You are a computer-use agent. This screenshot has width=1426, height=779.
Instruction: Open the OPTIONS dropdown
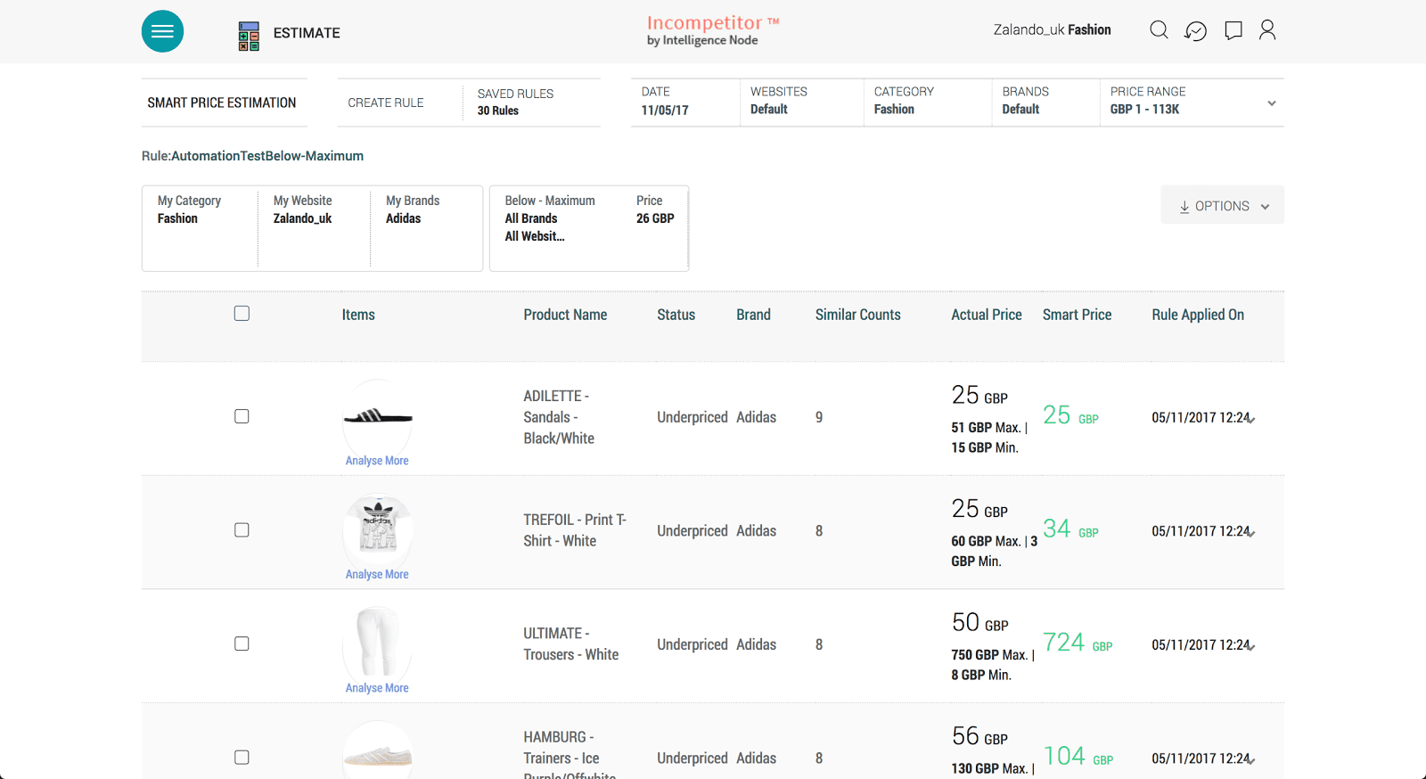coord(1222,205)
